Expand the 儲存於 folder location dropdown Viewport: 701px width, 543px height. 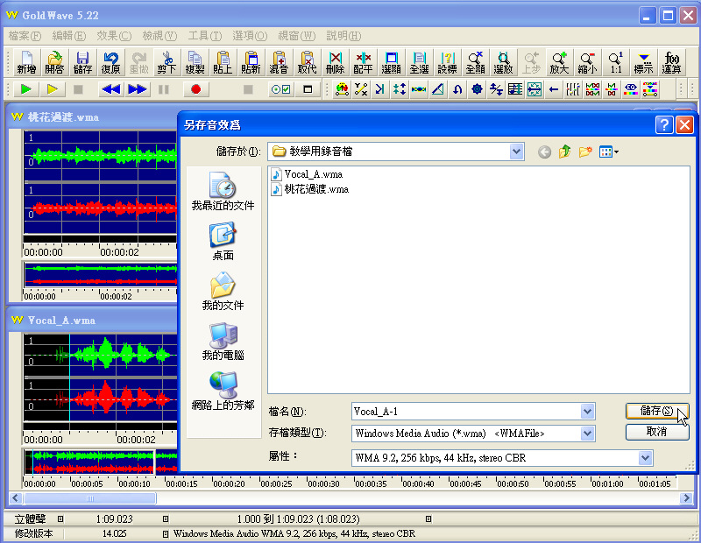click(x=516, y=152)
